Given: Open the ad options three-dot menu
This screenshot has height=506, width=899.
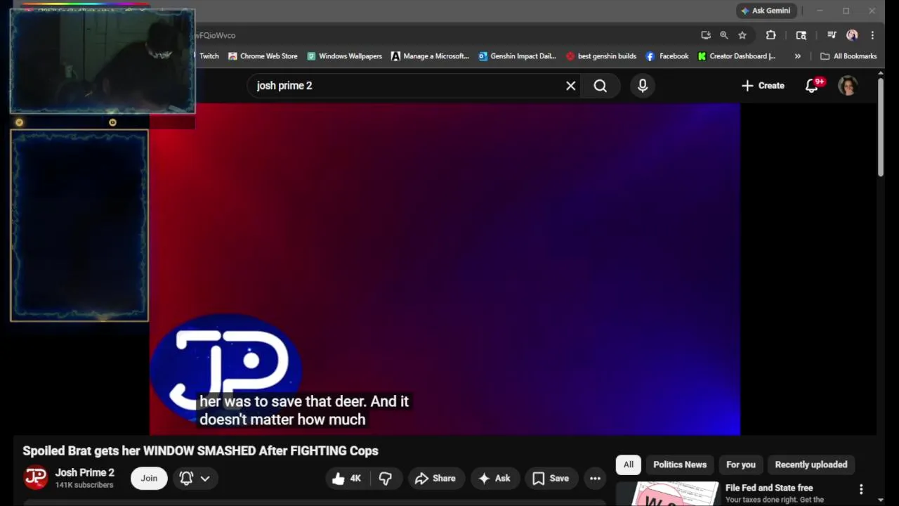Looking at the screenshot, I should pos(861,489).
